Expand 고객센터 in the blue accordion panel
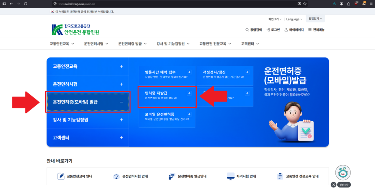This screenshot has height=193, width=375. click(x=88, y=138)
